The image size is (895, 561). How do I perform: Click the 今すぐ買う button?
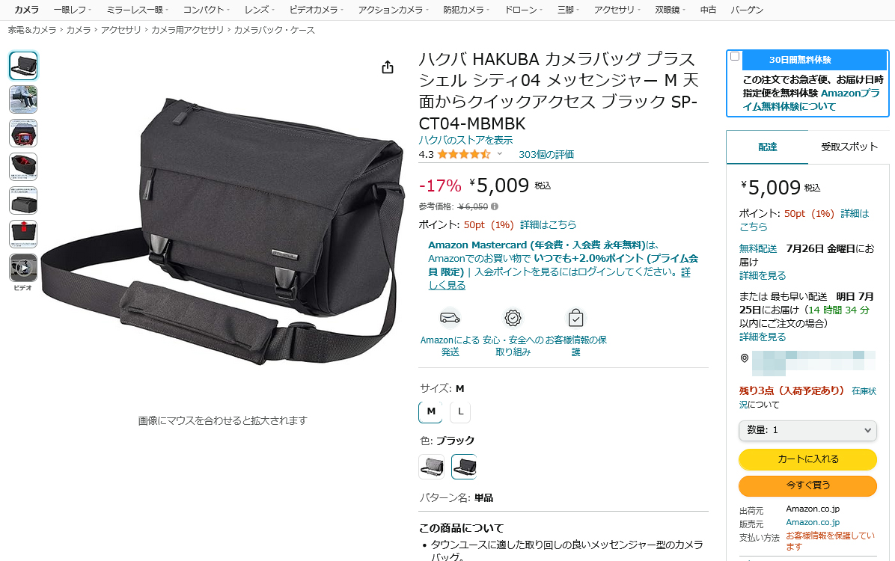[807, 485]
